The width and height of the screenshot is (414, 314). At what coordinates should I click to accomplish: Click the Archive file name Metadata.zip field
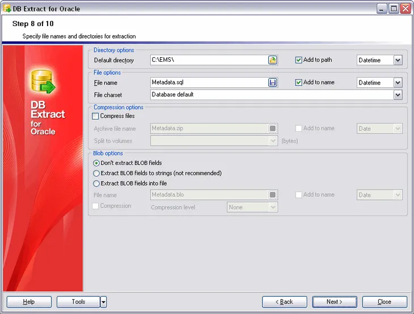[x=209, y=129]
